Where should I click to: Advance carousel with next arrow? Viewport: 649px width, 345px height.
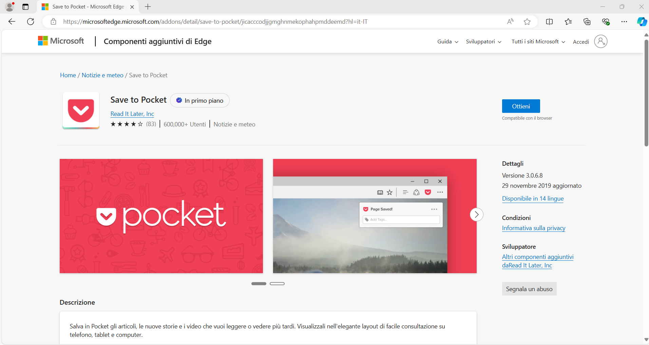tap(476, 215)
